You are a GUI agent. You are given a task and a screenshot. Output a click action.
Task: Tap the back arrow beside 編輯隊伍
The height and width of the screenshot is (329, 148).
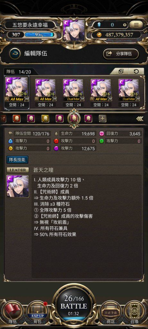pos(15,54)
